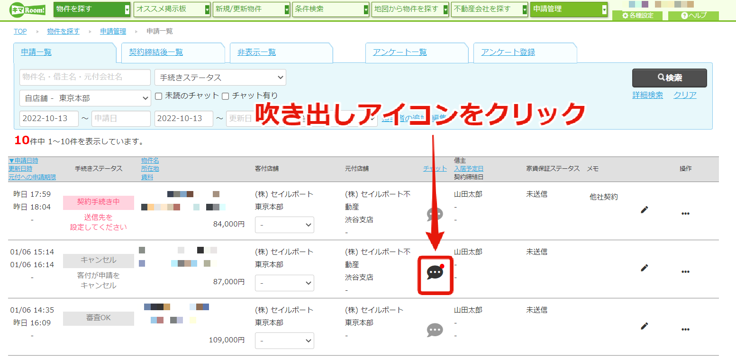Expand 手続きステータス dropdown
736x357 pixels.
pyautogui.click(x=220, y=77)
